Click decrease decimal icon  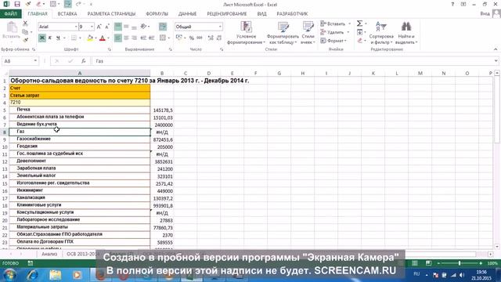219,38
